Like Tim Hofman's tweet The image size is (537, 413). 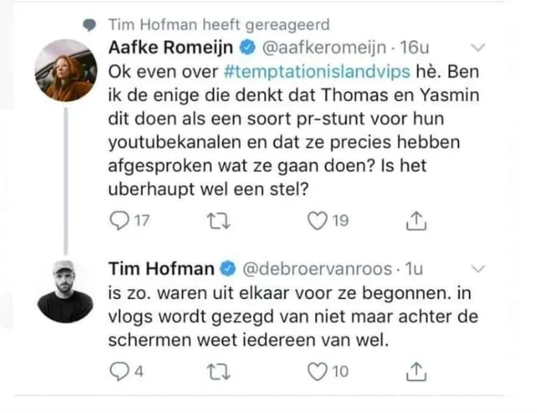point(316,372)
